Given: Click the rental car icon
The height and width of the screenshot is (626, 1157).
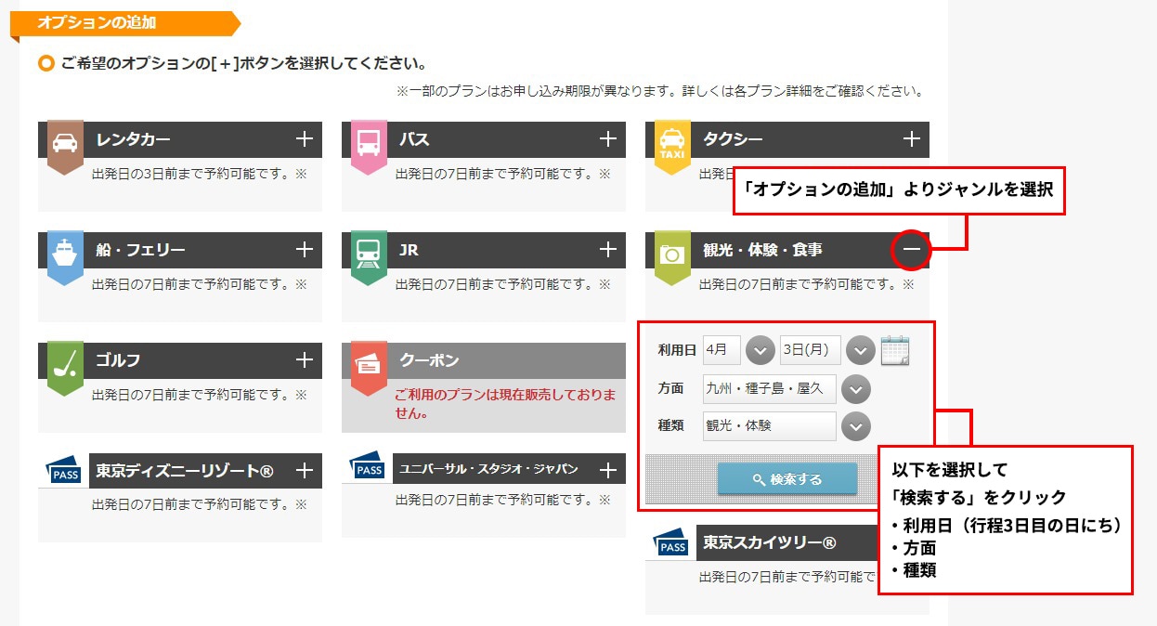Looking at the screenshot, I should click(x=65, y=144).
